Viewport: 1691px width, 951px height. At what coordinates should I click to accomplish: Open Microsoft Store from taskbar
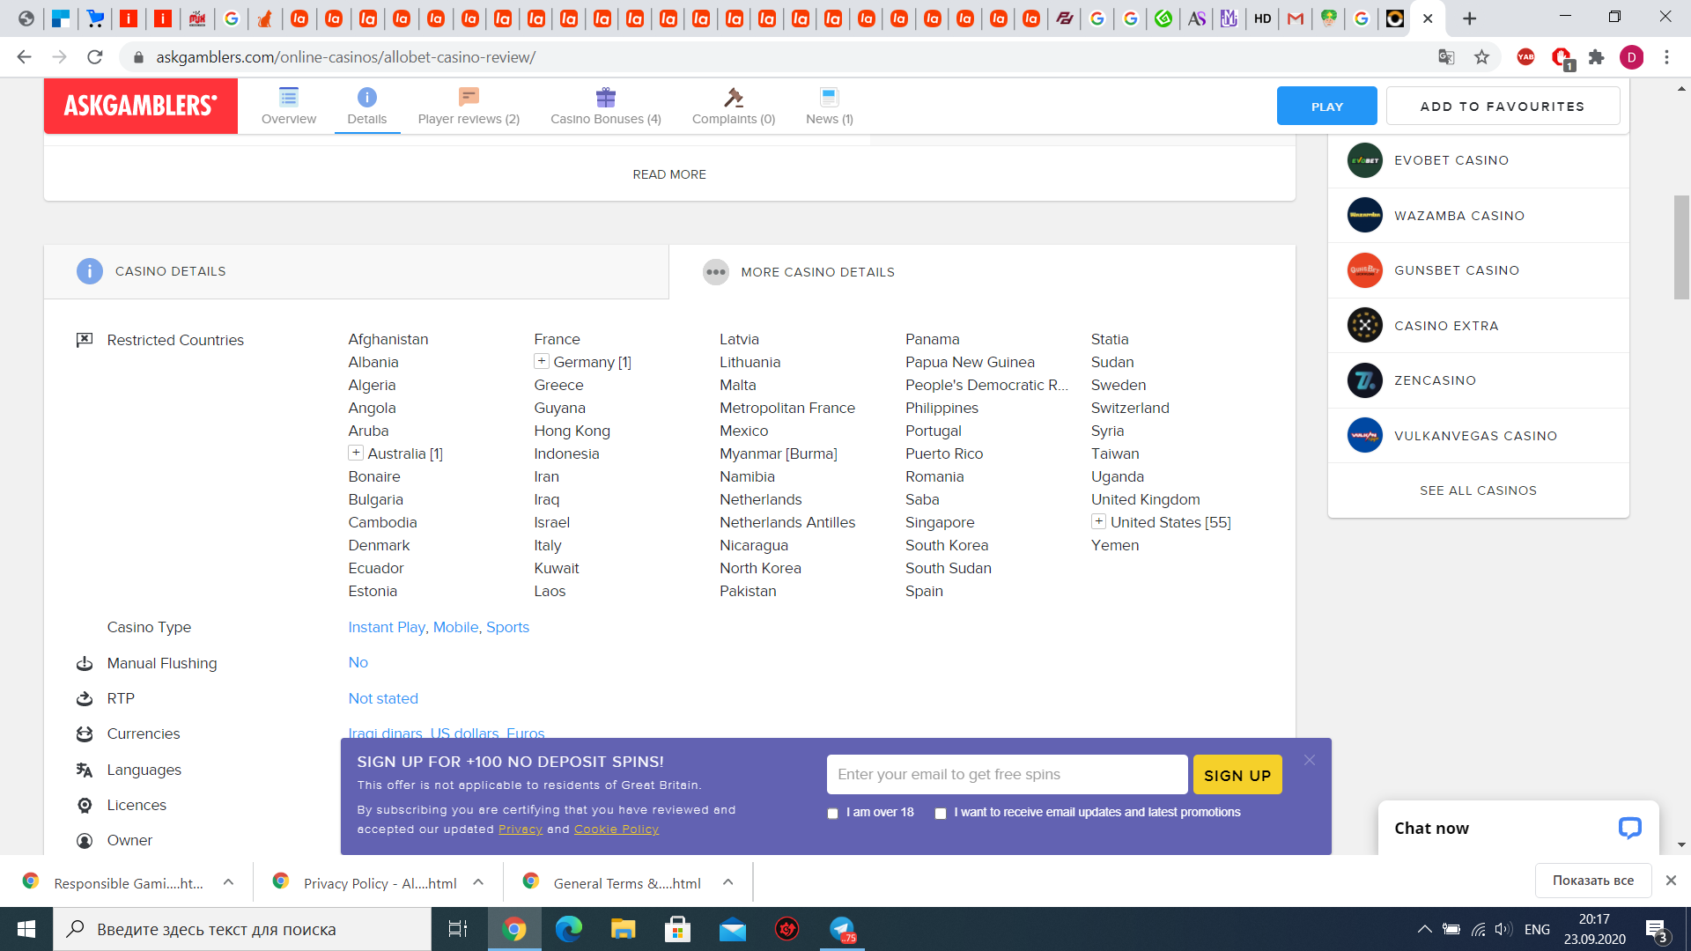678,929
